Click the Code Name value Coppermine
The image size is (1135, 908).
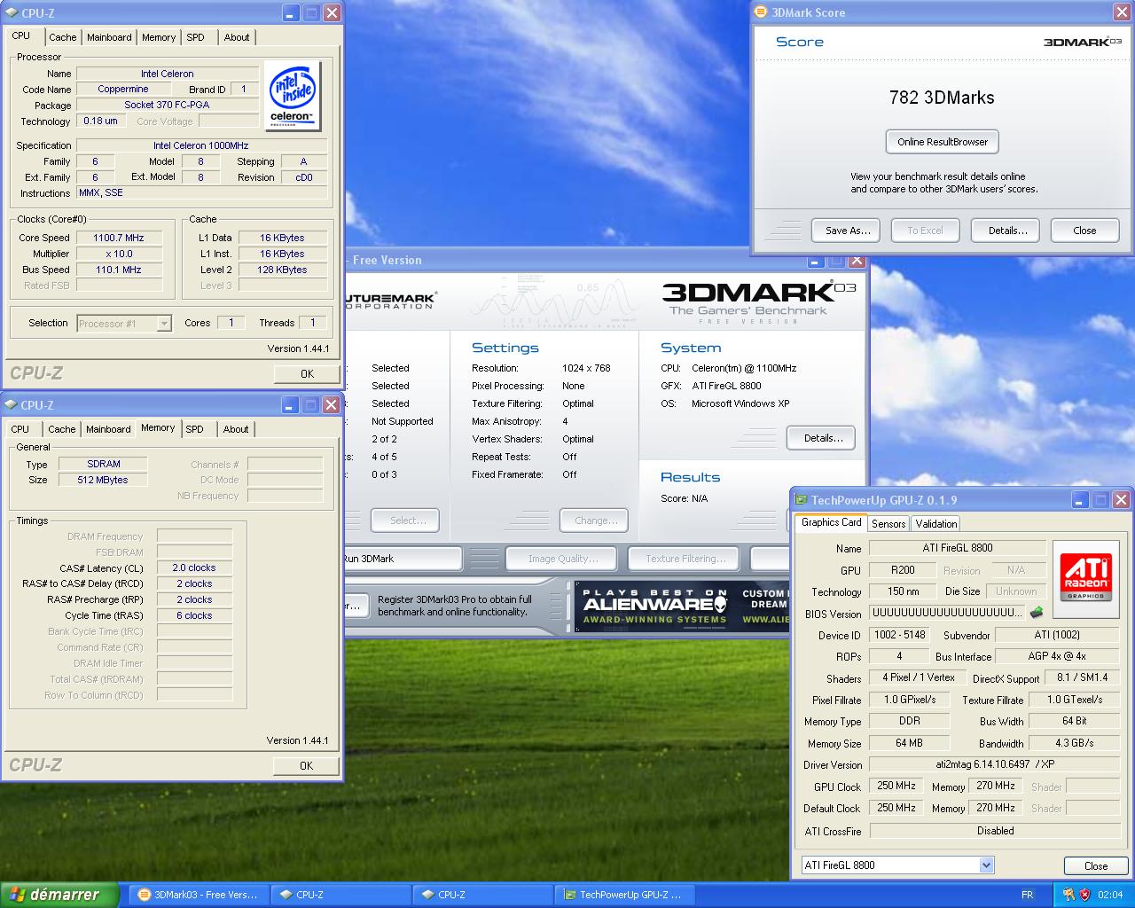[x=123, y=89]
